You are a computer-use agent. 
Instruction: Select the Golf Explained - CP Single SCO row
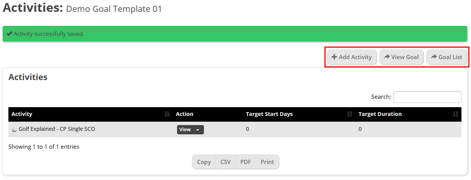click(x=235, y=129)
